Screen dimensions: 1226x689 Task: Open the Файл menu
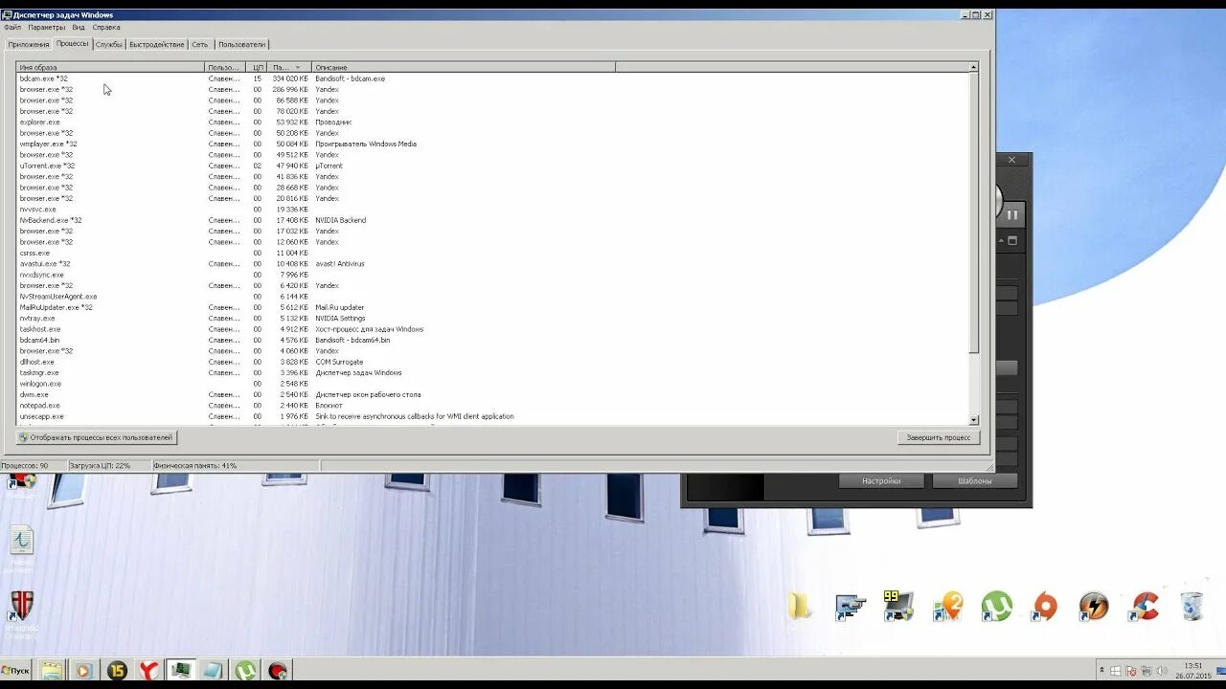pyautogui.click(x=11, y=28)
